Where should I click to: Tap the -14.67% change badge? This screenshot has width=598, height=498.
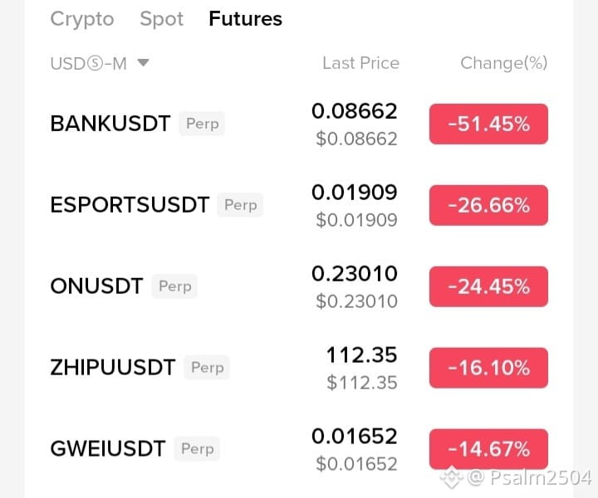click(x=488, y=449)
